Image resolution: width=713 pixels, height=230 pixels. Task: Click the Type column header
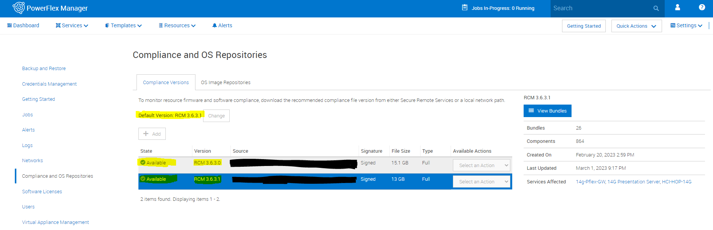(x=427, y=151)
